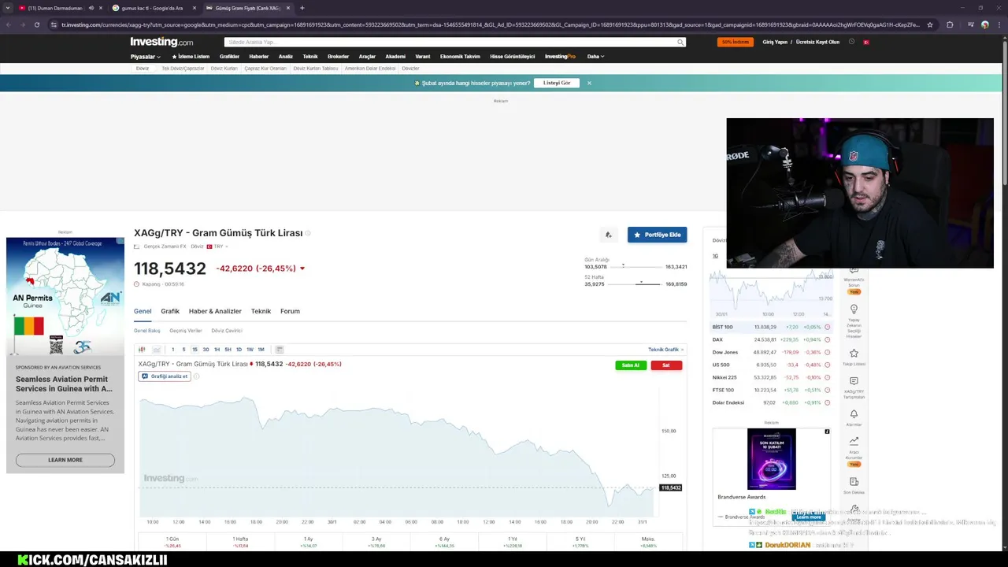1008x567 pixels.
Task: Click the info icon next to the XAGg/TRY title
Action: [308, 233]
